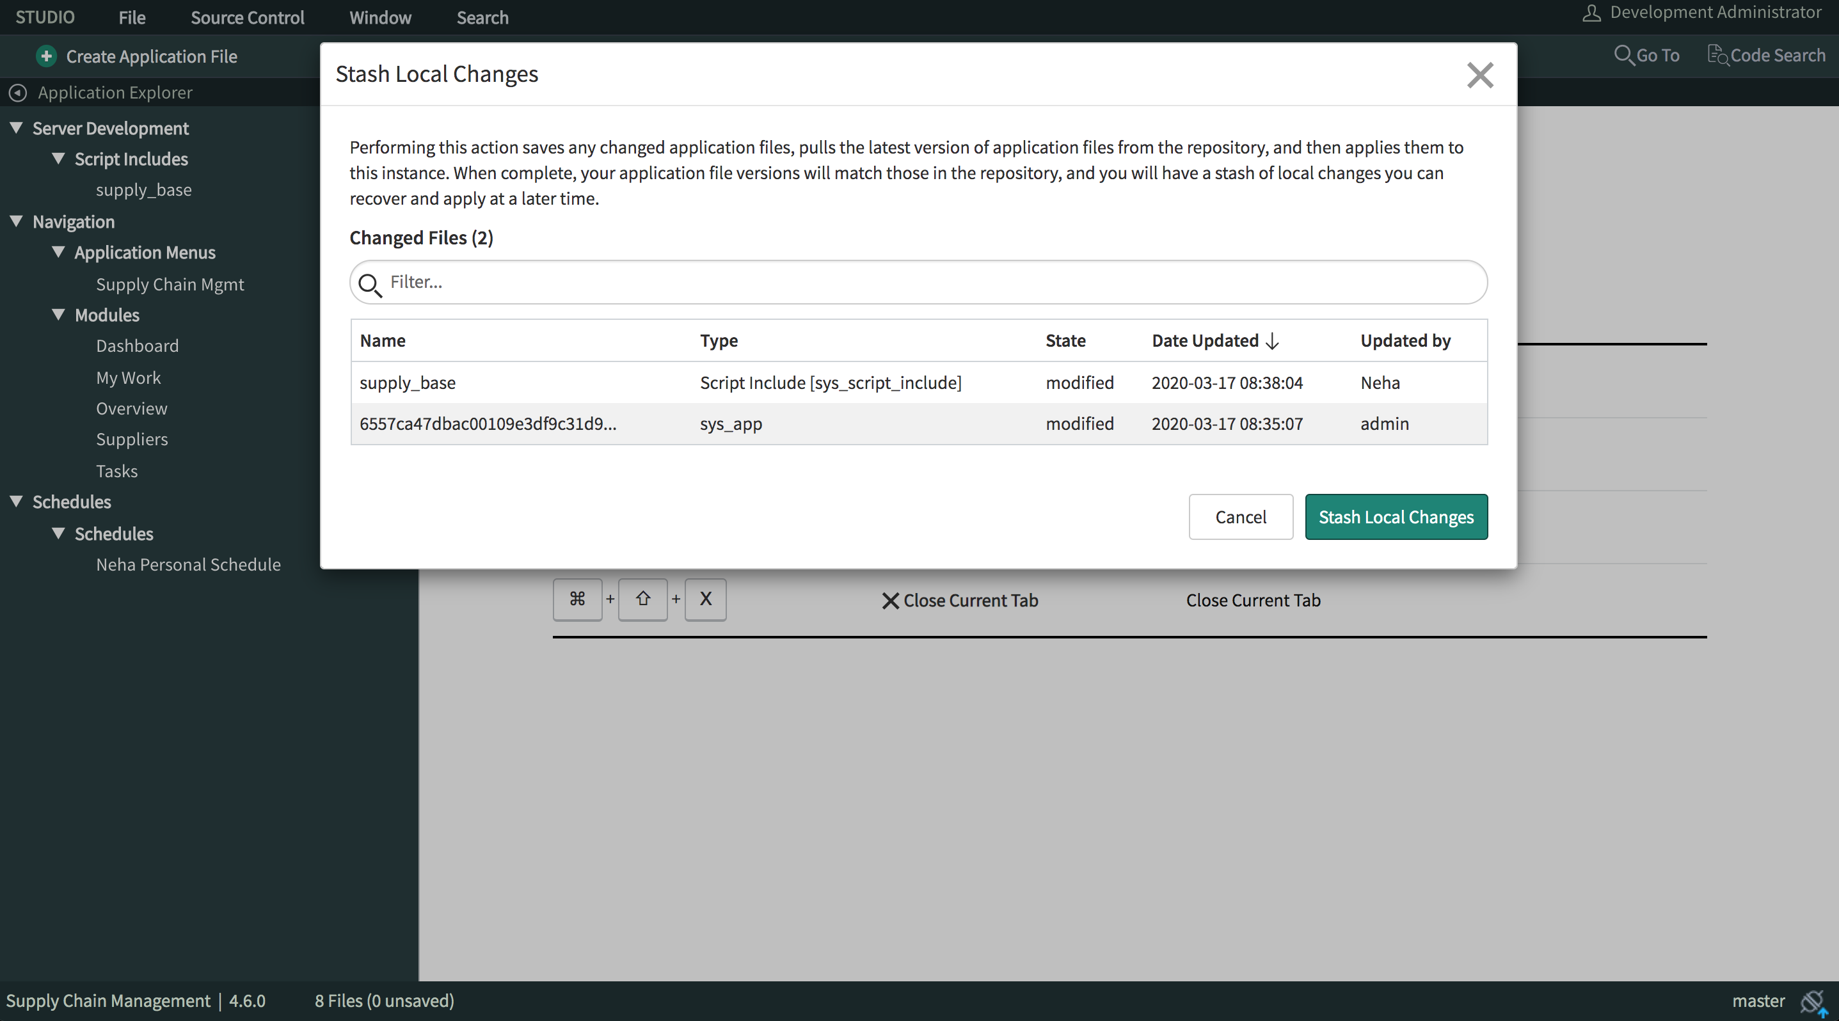1839x1021 pixels.
Task: Open the Search menu
Action: coord(482,17)
